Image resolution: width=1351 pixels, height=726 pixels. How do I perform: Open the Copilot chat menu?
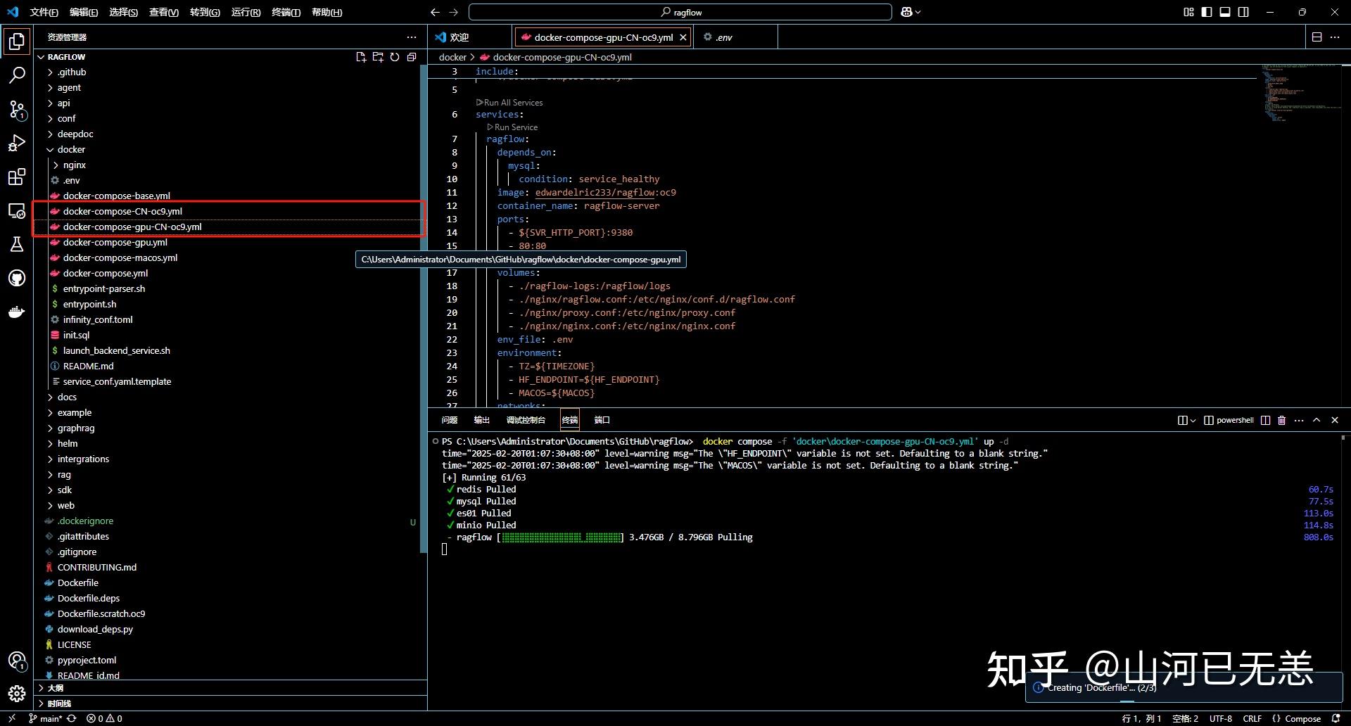[911, 12]
